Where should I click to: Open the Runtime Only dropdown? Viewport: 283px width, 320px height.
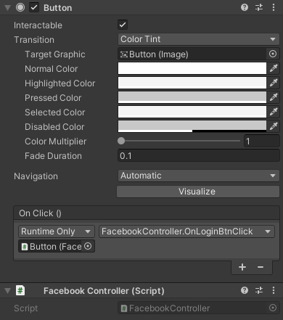56,231
